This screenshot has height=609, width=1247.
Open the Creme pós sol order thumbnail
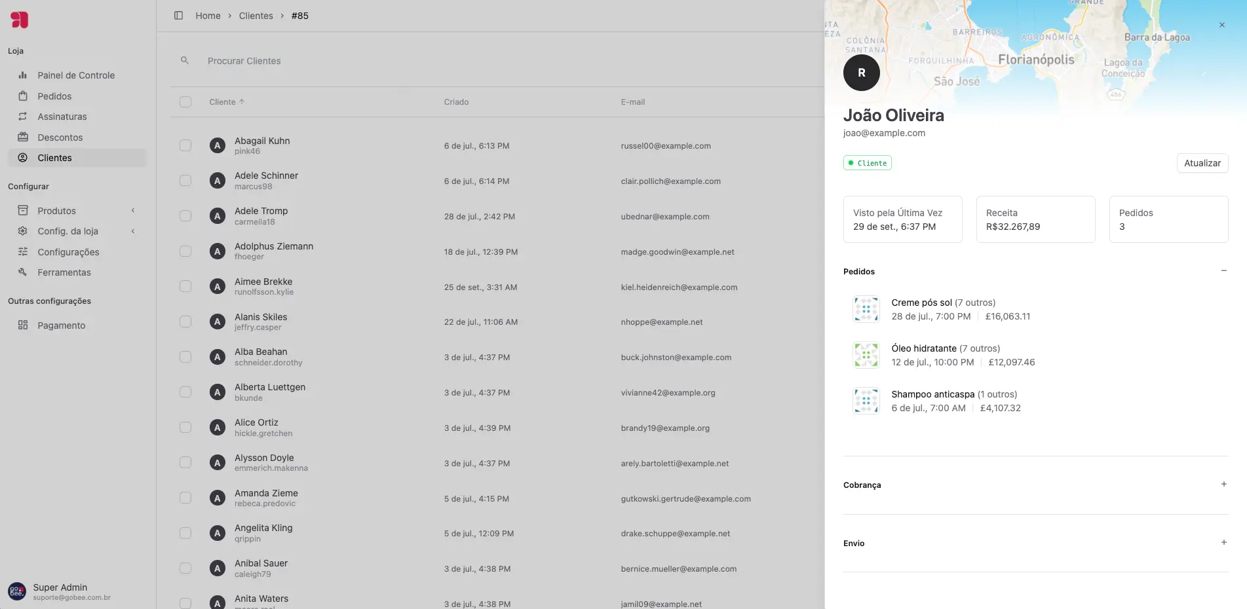[x=866, y=309]
